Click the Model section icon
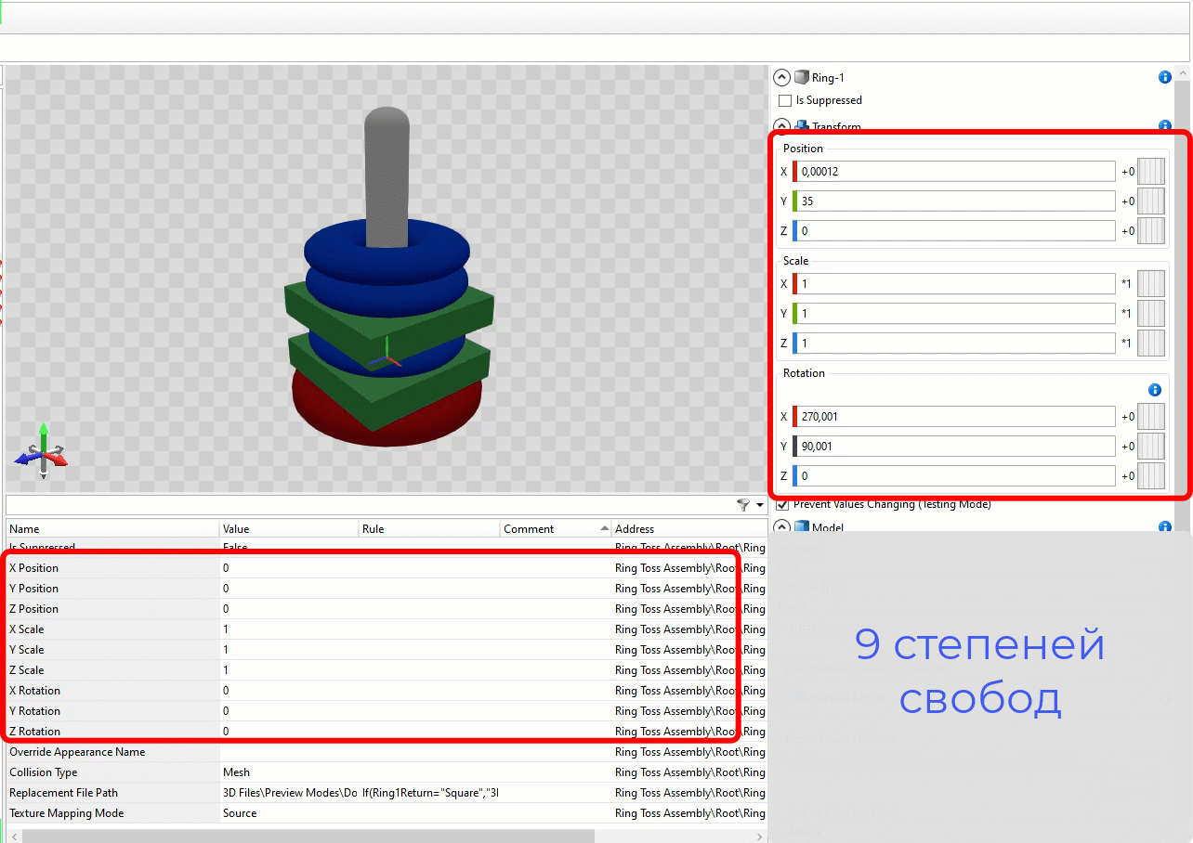This screenshot has height=843, width=1193. 802,527
